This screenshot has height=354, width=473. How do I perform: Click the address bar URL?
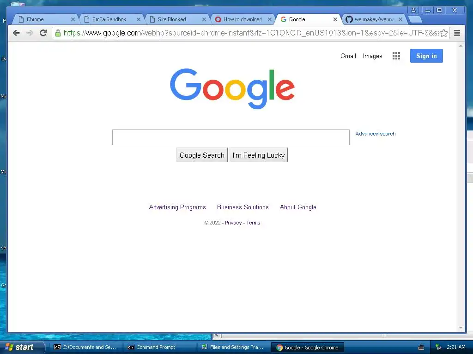pyautogui.click(x=251, y=33)
